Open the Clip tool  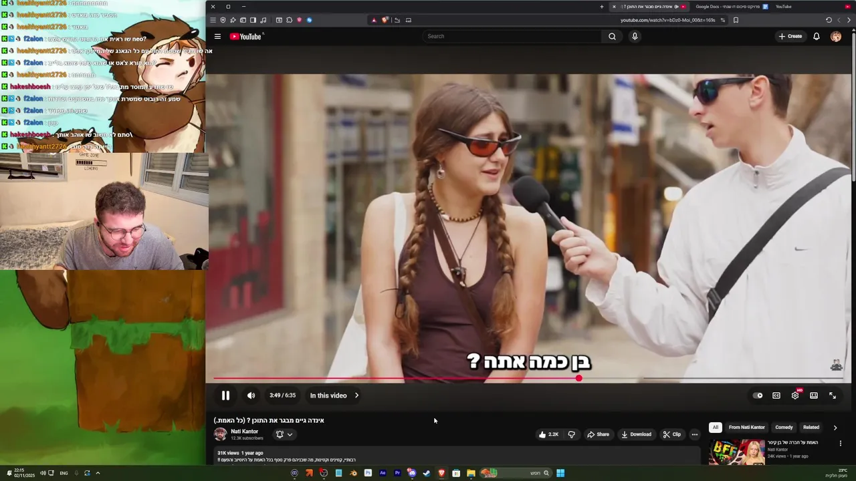pos(671,434)
